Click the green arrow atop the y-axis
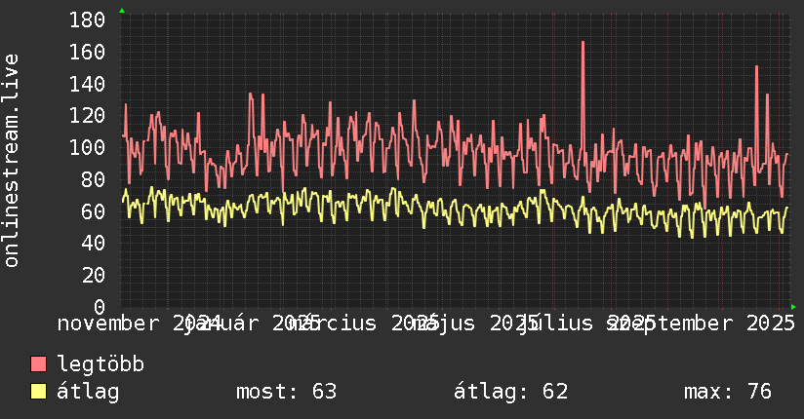Screen dimensions: 804x419 [122, 11]
